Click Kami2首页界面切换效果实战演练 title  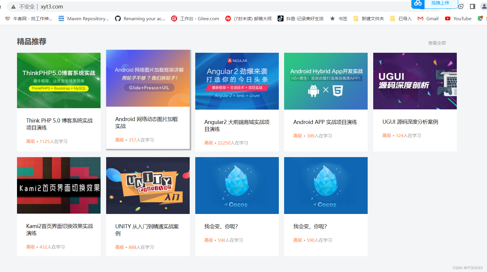pyautogui.click(x=60, y=229)
